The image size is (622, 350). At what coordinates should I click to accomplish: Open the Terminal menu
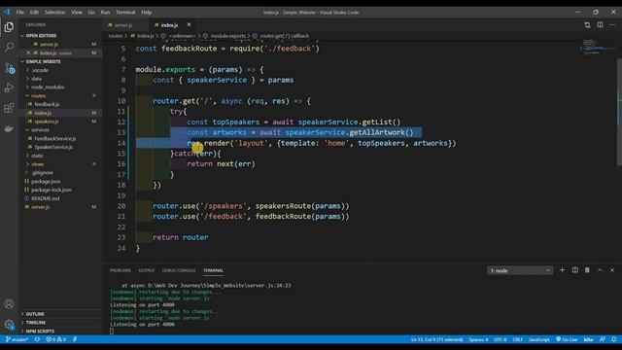pos(125,13)
